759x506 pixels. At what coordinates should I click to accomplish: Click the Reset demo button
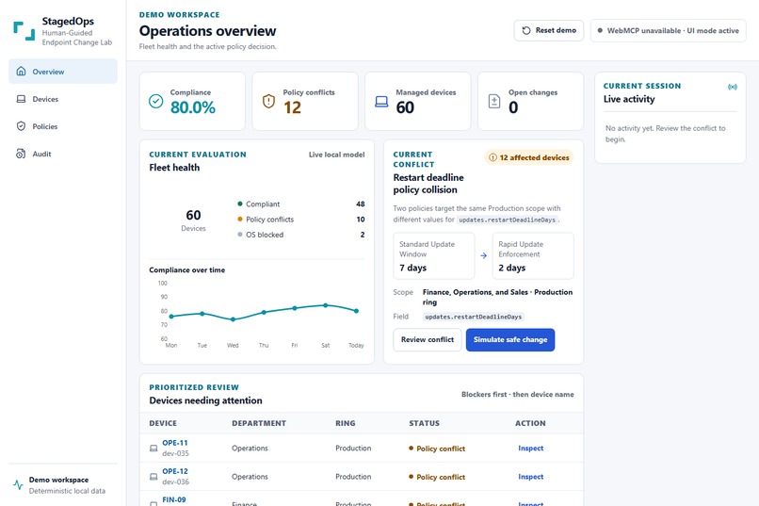(549, 30)
